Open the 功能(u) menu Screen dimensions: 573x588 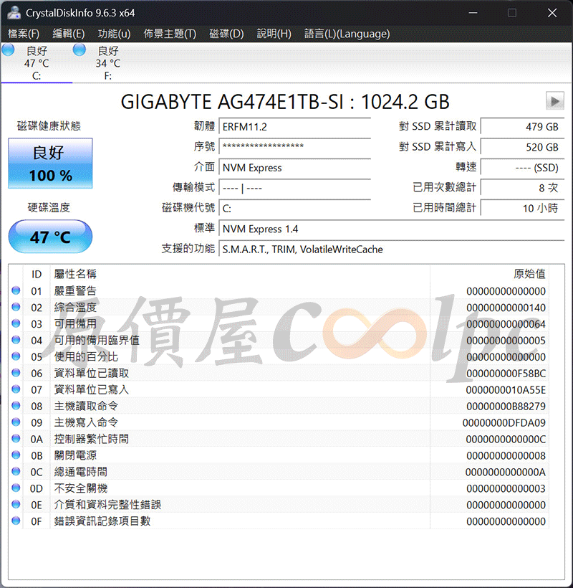pos(114,34)
